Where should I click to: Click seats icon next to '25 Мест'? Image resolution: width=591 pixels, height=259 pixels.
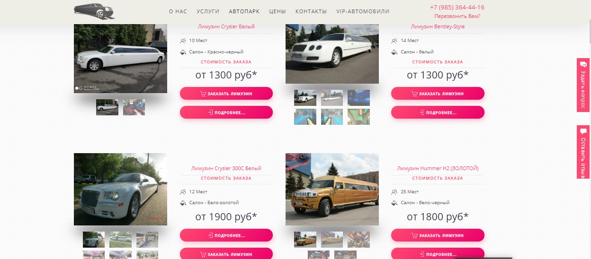pos(394,192)
